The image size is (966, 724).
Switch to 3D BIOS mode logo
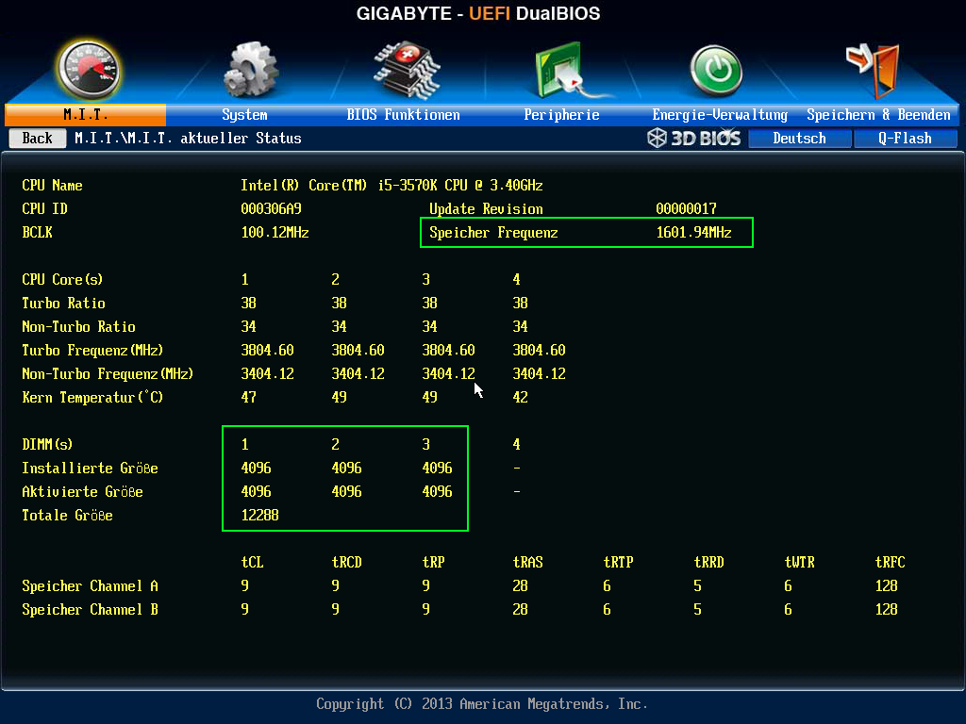(x=693, y=138)
